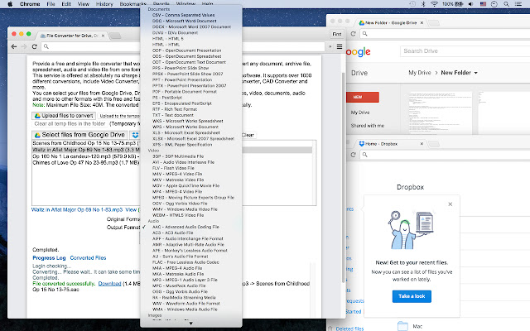This screenshot has width=530, height=331.
Task: Open the Chrome menu in menu bar
Action: point(30,4)
